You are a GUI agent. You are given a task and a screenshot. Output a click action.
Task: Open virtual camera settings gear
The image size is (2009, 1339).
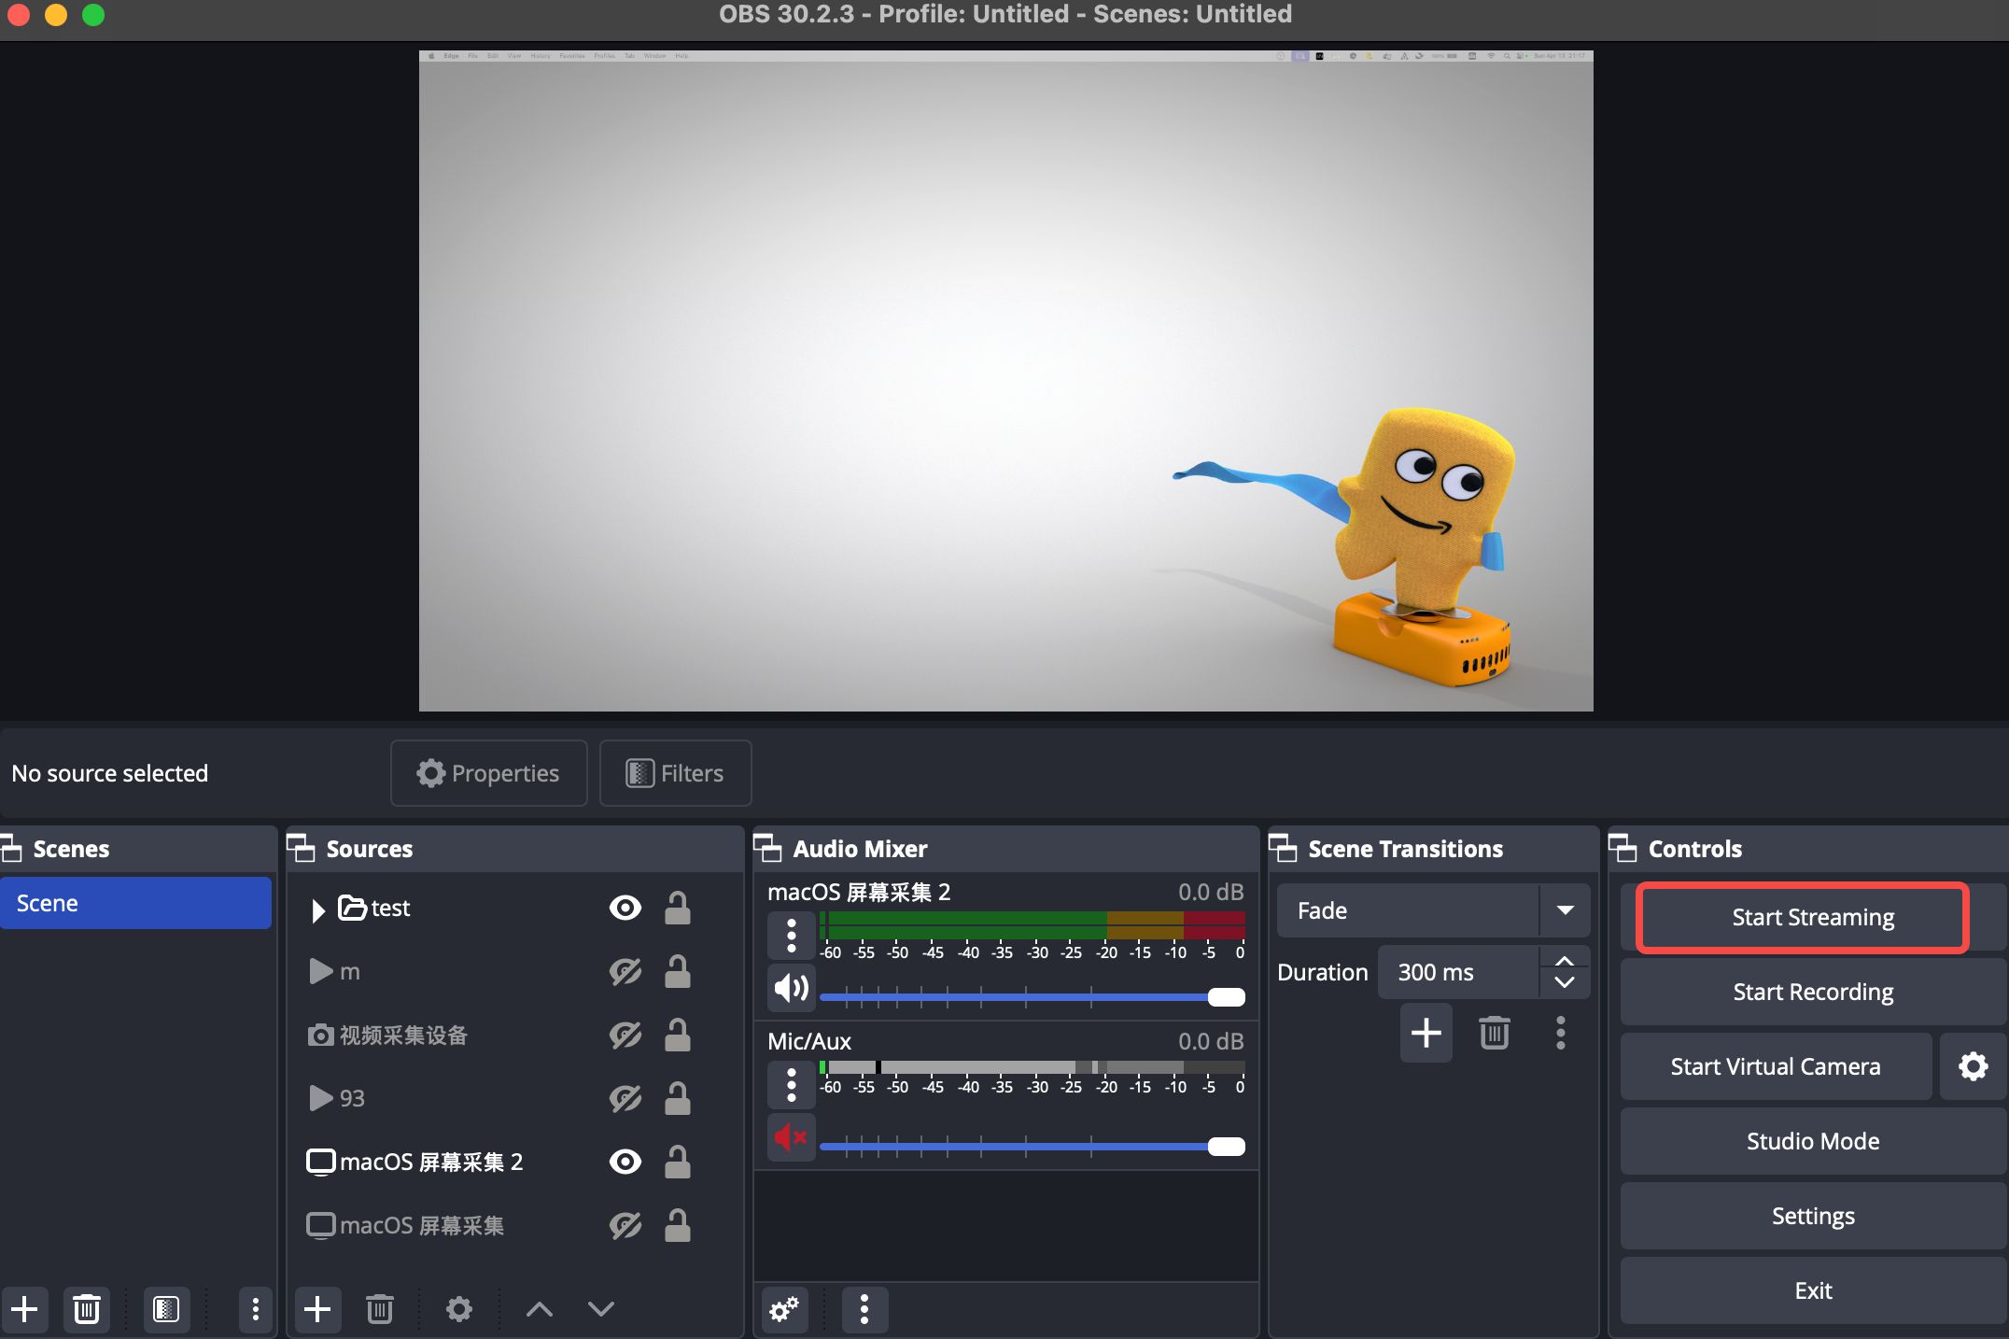[x=1973, y=1066]
